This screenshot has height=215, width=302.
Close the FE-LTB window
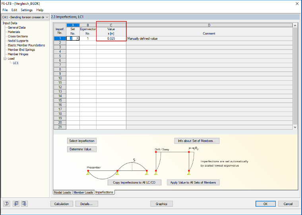(x=297, y=4)
